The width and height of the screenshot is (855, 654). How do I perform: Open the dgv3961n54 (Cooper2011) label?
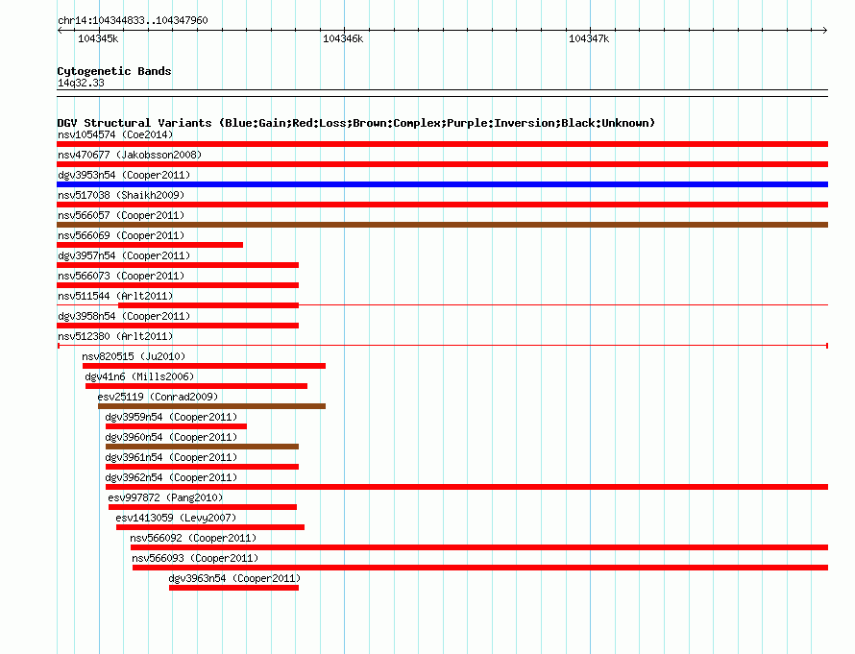(171, 457)
